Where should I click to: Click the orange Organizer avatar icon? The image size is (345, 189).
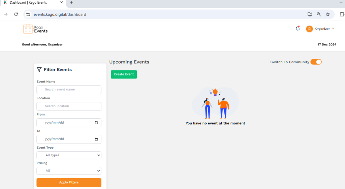click(x=309, y=29)
